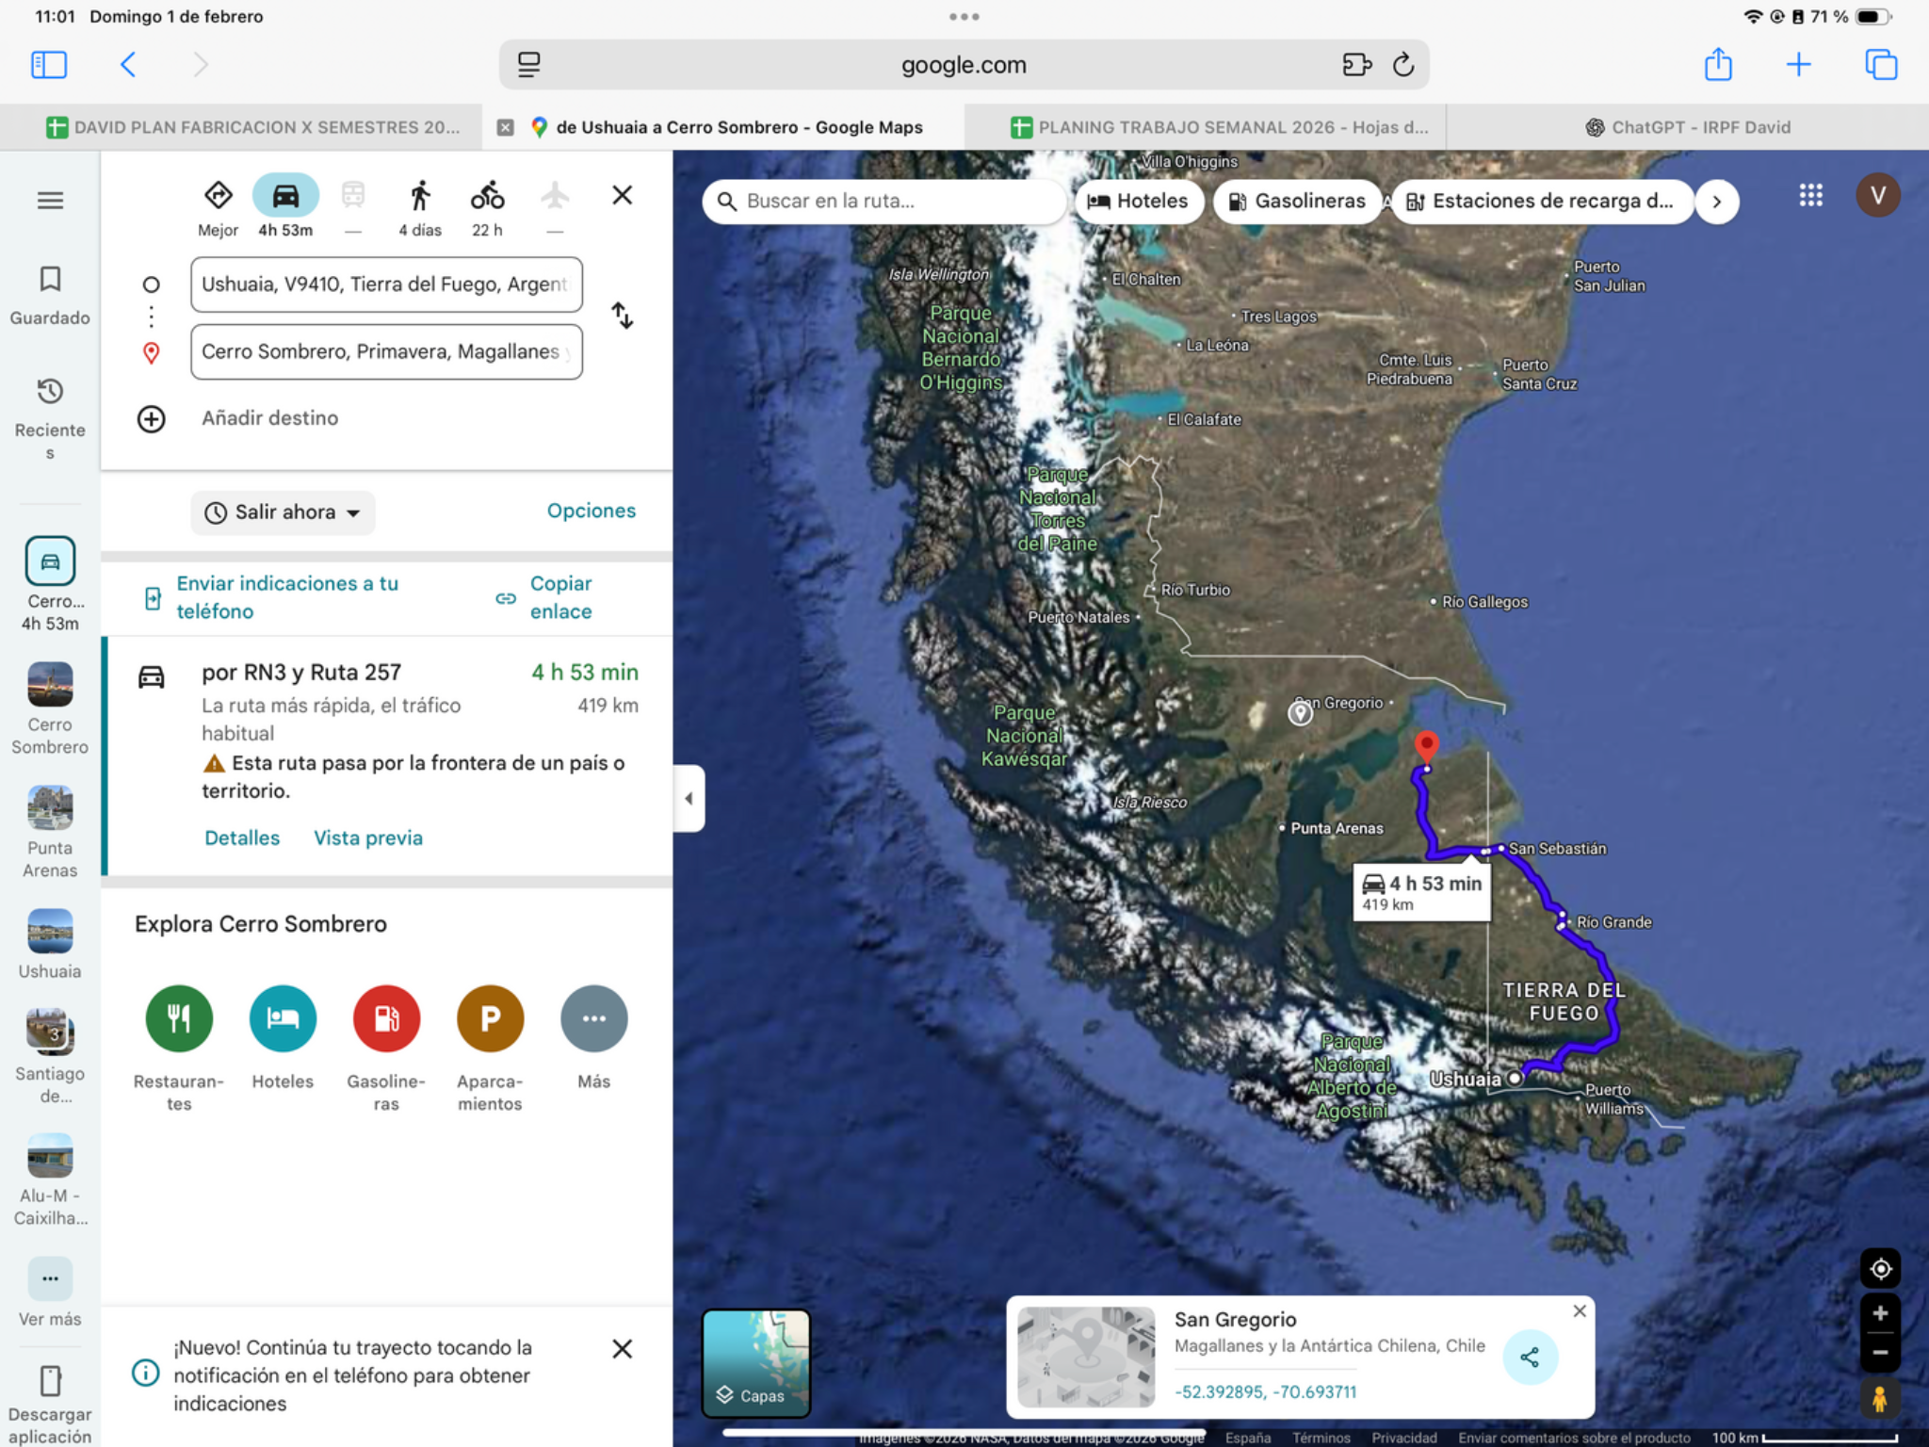1929x1447 pixels.
Task: Filter route by Gasolineras chip
Action: [1297, 202]
